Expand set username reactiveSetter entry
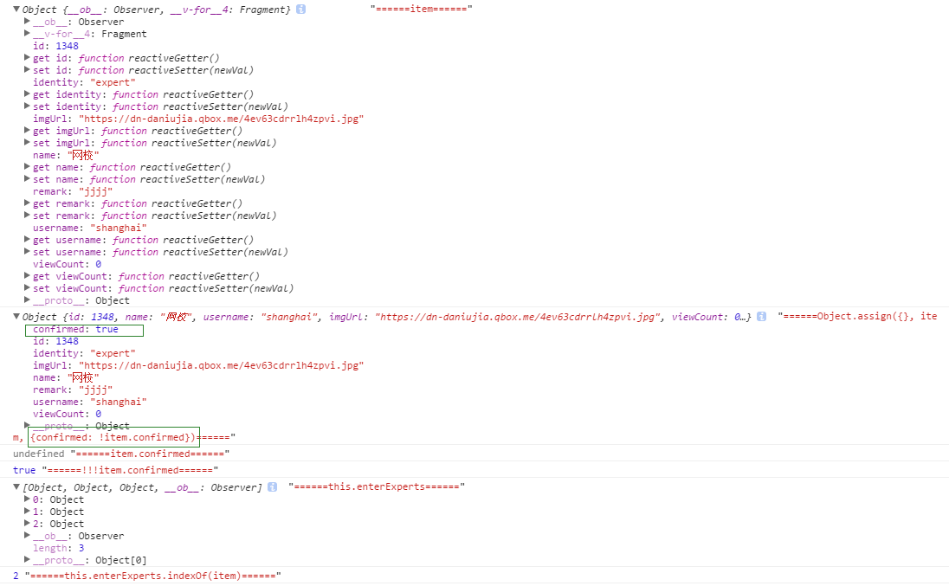 27,252
